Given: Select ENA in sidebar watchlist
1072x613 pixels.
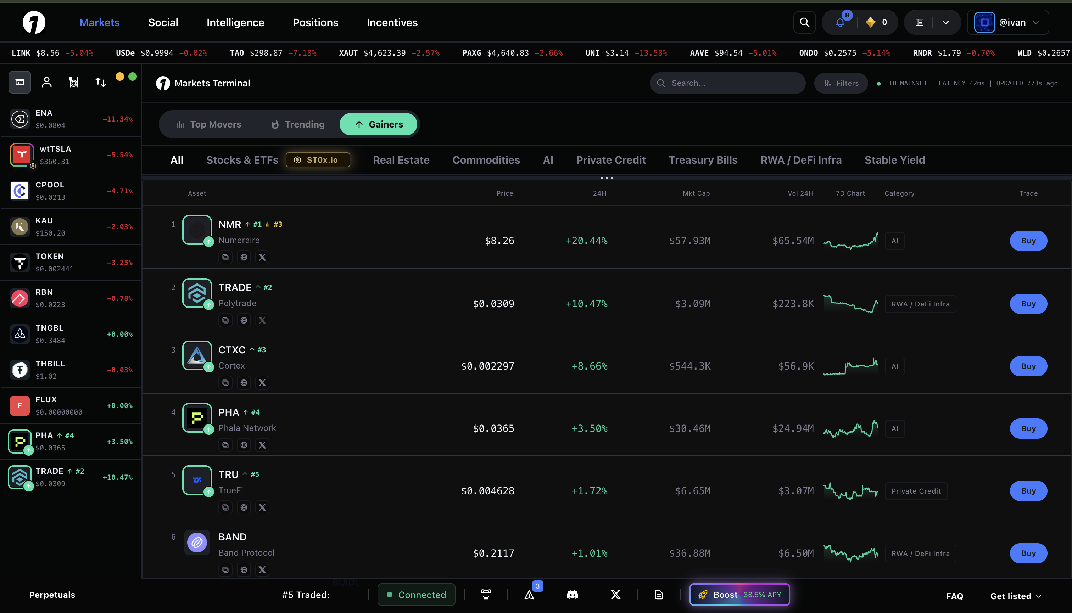Looking at the screenshot, I should coord(70,119).
